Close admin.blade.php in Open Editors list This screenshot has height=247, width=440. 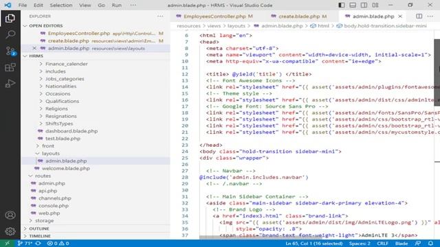coord(34,48)
